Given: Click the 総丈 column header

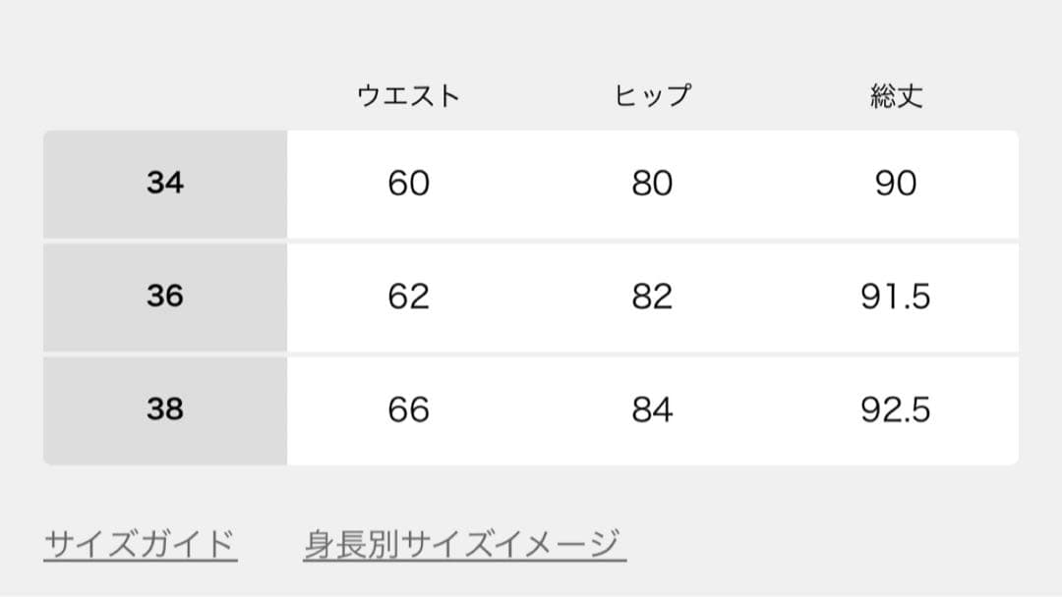Looking at the screenshot, I should tap(896, 95).
